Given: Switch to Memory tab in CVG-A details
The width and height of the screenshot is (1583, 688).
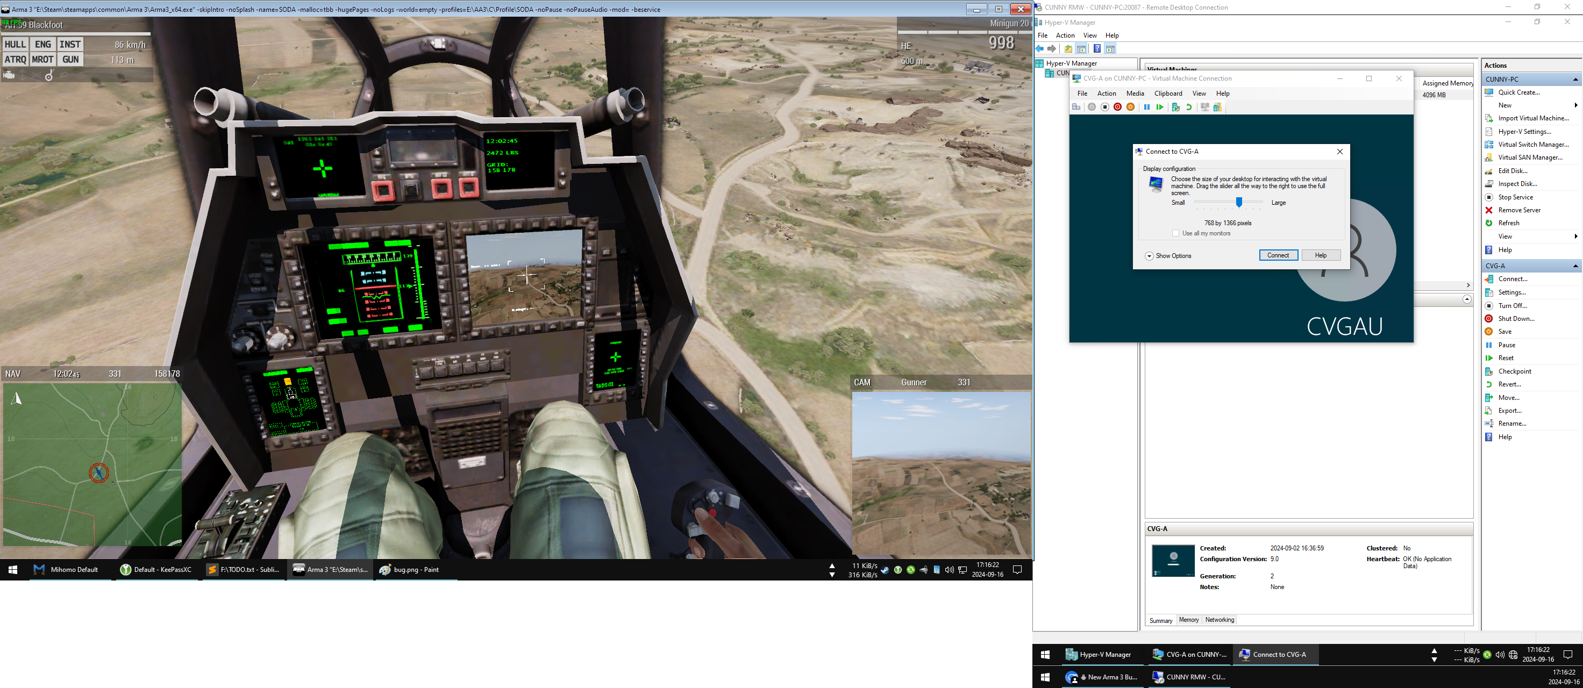Looking at the screenshot, I should 1188,620.
